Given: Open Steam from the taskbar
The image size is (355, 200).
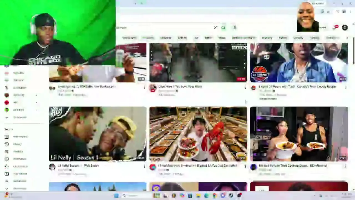Looking at the screenshot, I should click(x=231, y=196).
